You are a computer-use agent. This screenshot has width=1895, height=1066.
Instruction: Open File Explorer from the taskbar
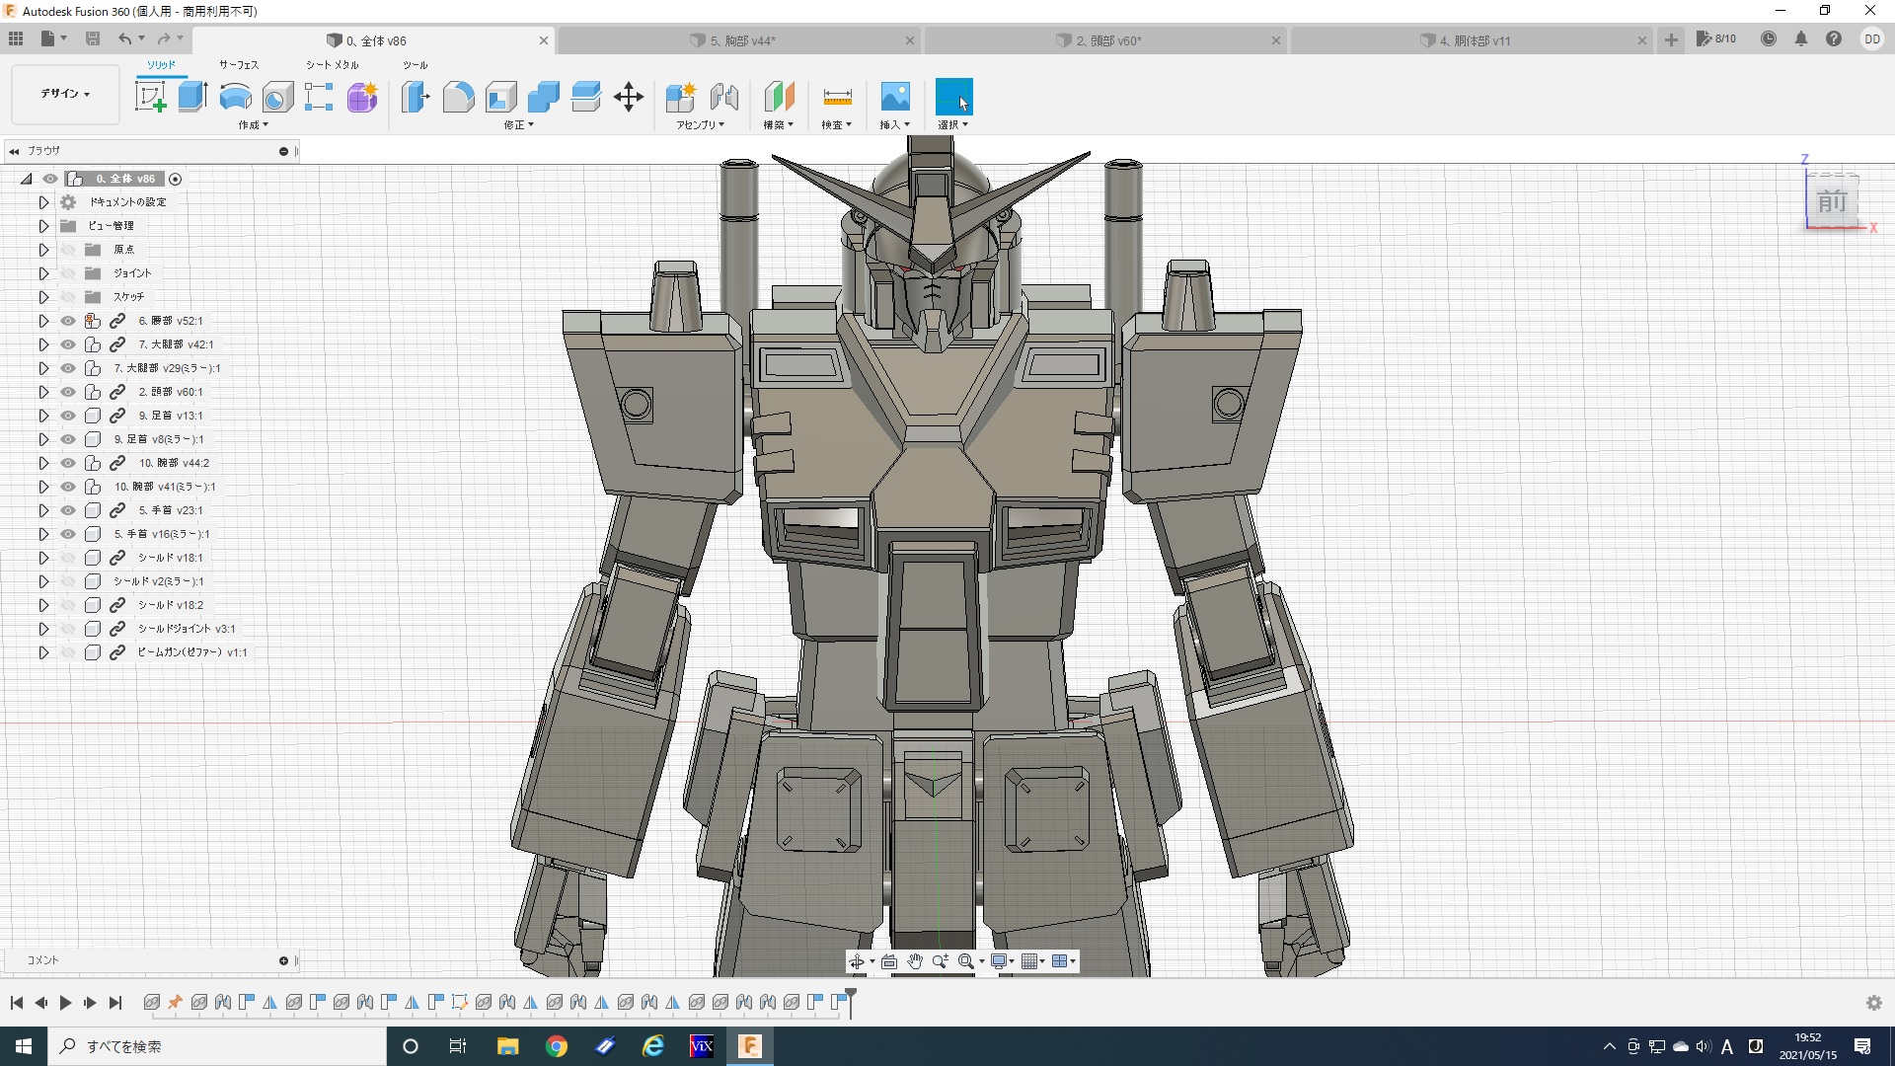pos(507,1046)
